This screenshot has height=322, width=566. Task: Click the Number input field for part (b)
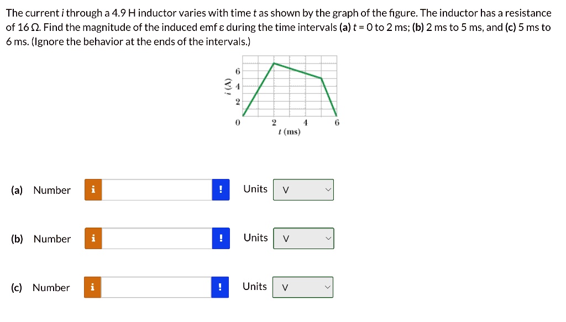tap(158, 239)
